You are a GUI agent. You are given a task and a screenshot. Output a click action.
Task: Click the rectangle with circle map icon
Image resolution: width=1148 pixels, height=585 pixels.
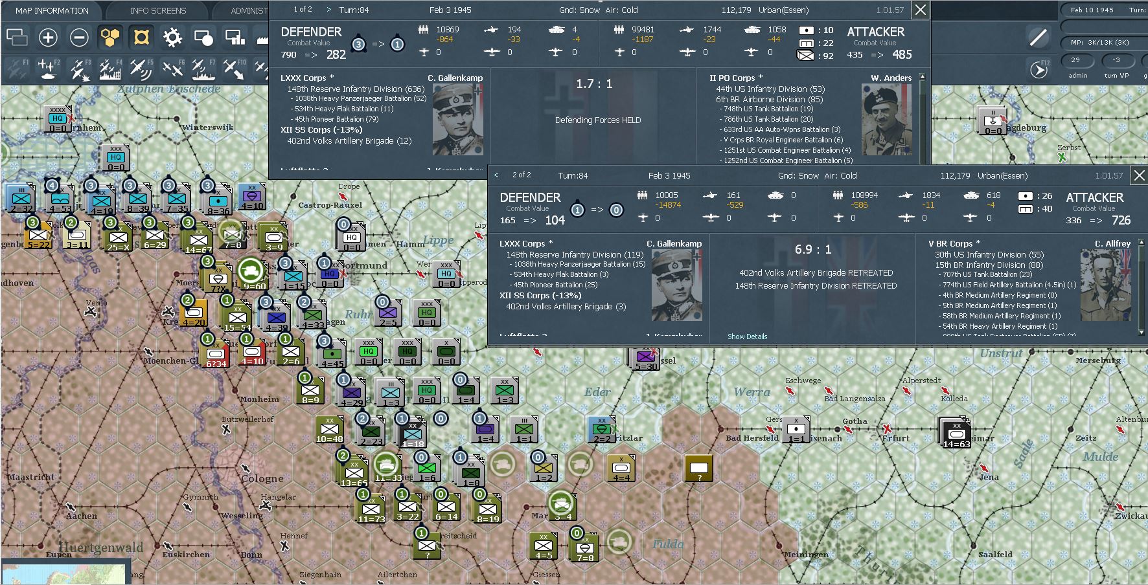click(x=203, y=38)
